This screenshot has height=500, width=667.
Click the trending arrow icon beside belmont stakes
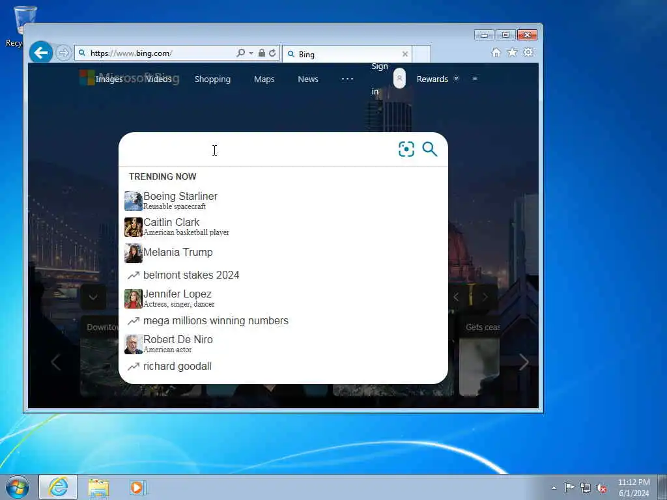(x=134, y=275)
